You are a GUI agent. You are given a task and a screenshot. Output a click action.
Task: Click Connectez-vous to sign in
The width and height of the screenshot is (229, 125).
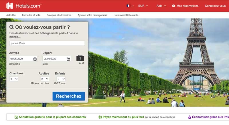[215, 6]
